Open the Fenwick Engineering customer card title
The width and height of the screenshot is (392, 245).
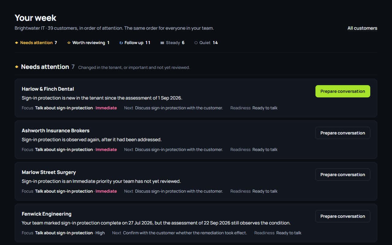click(47, 214)
